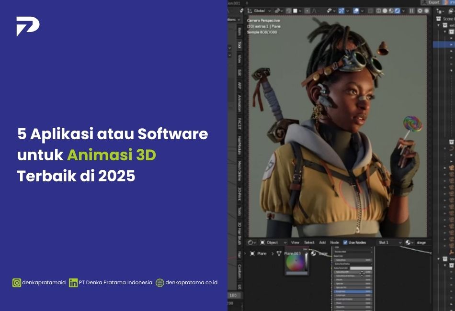The image size is (455, 311).
Task: Click the pause render preview icon
Action: click(411, 11)
